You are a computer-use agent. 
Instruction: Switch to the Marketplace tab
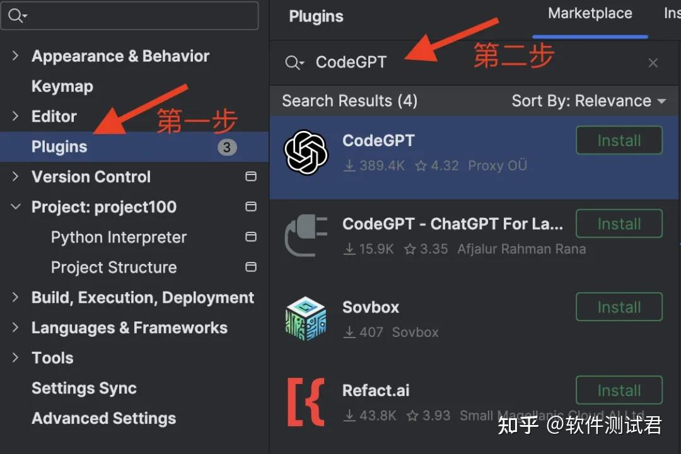coord(590,14)
